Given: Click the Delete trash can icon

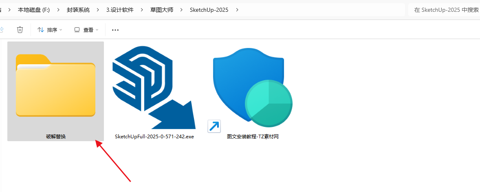Looking at the screenshot, I should point(20,30).
